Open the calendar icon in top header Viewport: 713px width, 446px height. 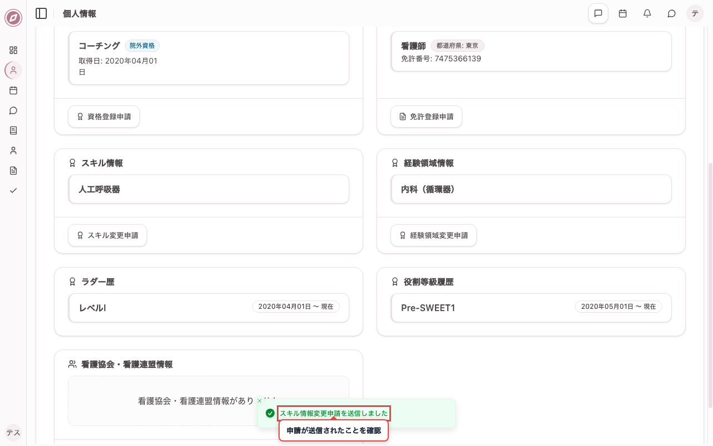coord(623,13)
